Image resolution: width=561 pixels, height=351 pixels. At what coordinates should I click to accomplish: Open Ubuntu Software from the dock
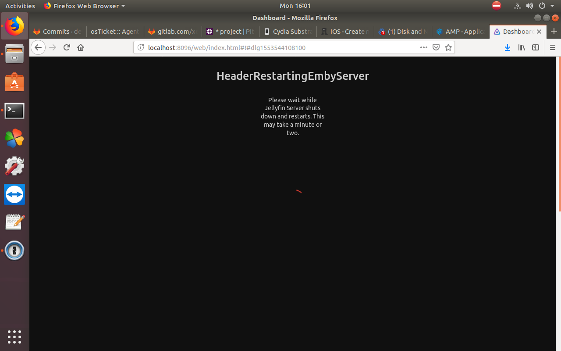tap(14, 82)
